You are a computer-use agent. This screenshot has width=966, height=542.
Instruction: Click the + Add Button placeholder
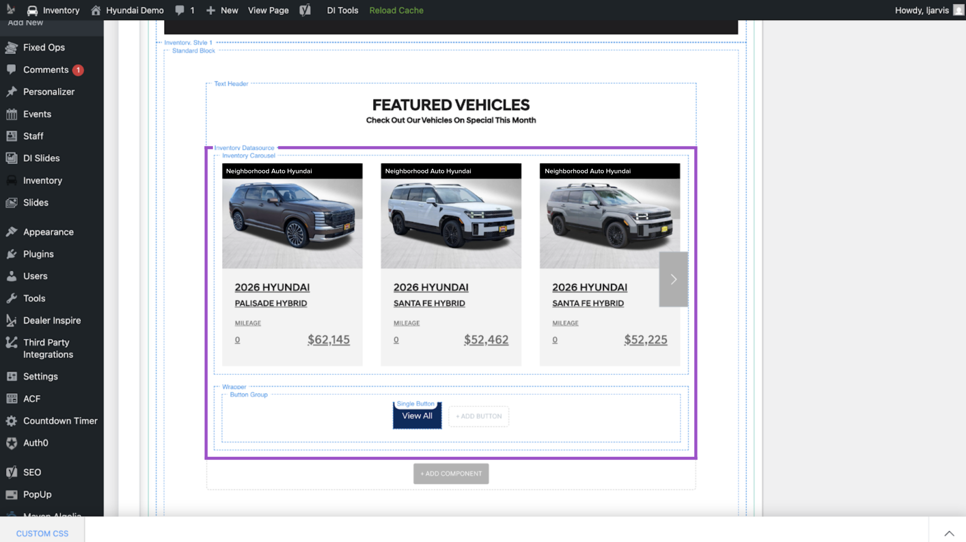[479, 416]
